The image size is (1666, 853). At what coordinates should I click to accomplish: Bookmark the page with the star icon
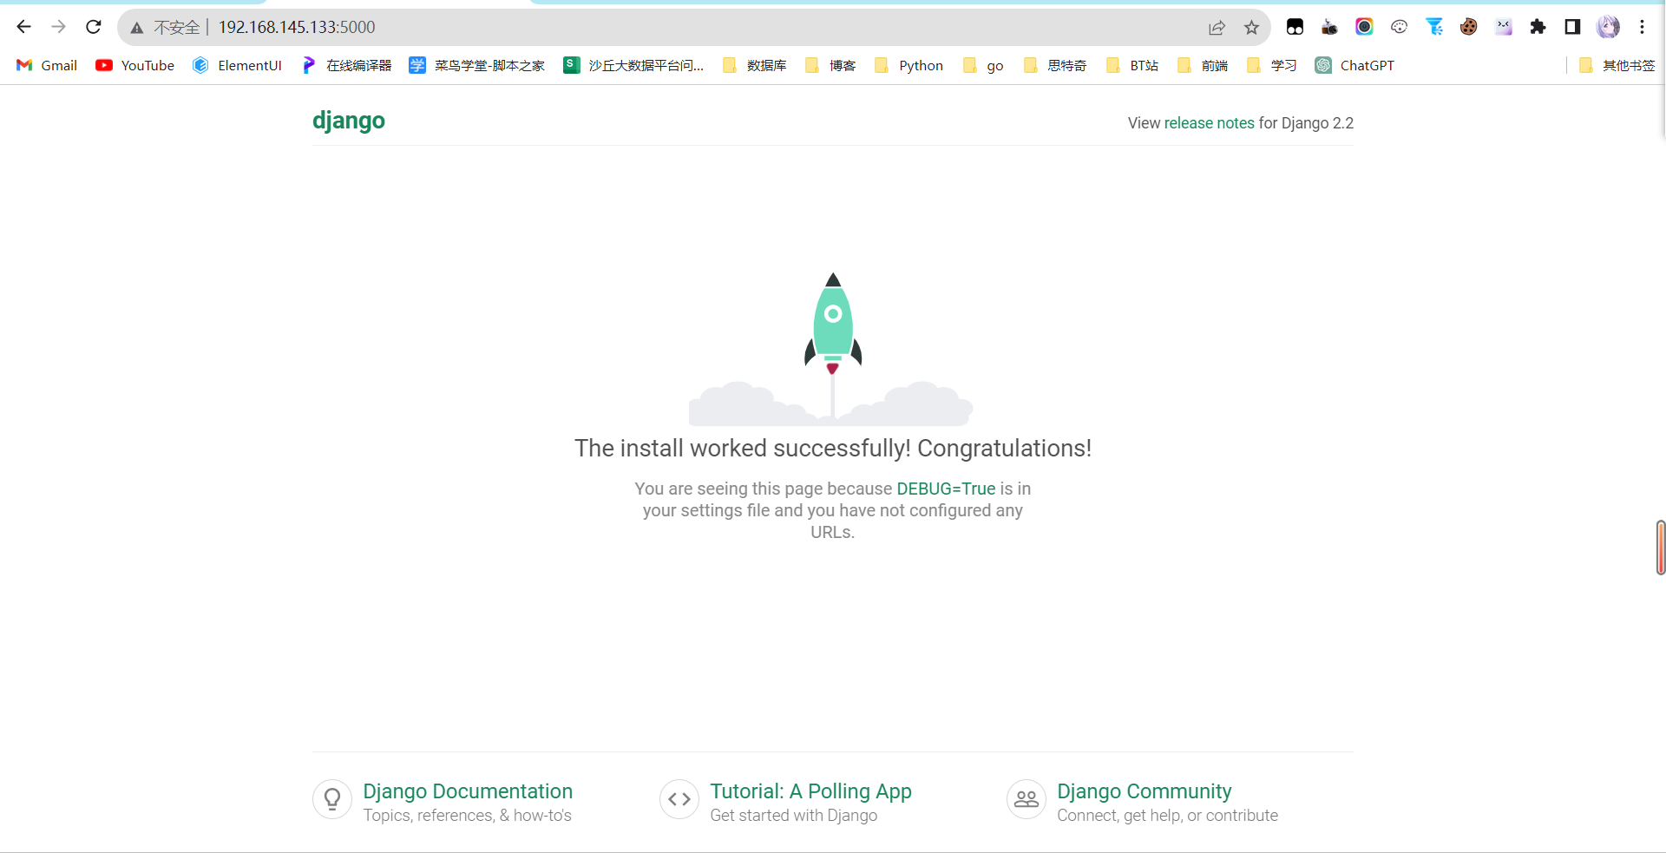point(1251,27)
